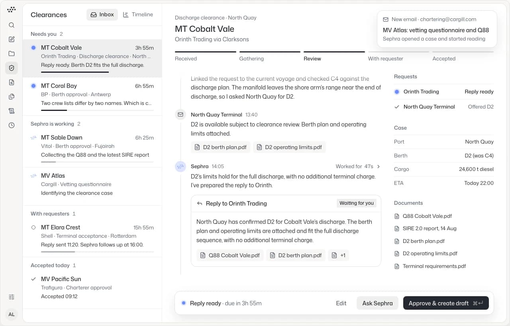Open D2 operating limits.pdf in Documents list
Image resolution: width=510 pixels, height=326 pixels.
click(426, 254)
